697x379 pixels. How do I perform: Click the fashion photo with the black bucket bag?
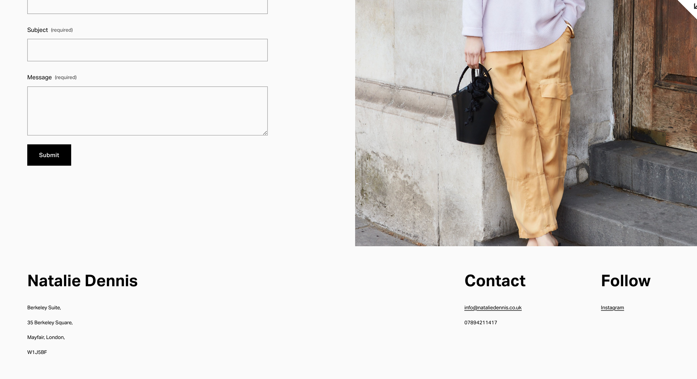[x=526, y=123]
